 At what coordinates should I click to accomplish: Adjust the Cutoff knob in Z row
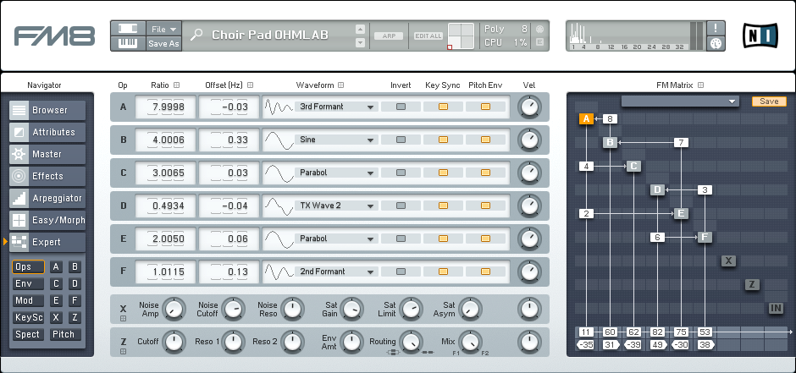(x=174, y=342)
